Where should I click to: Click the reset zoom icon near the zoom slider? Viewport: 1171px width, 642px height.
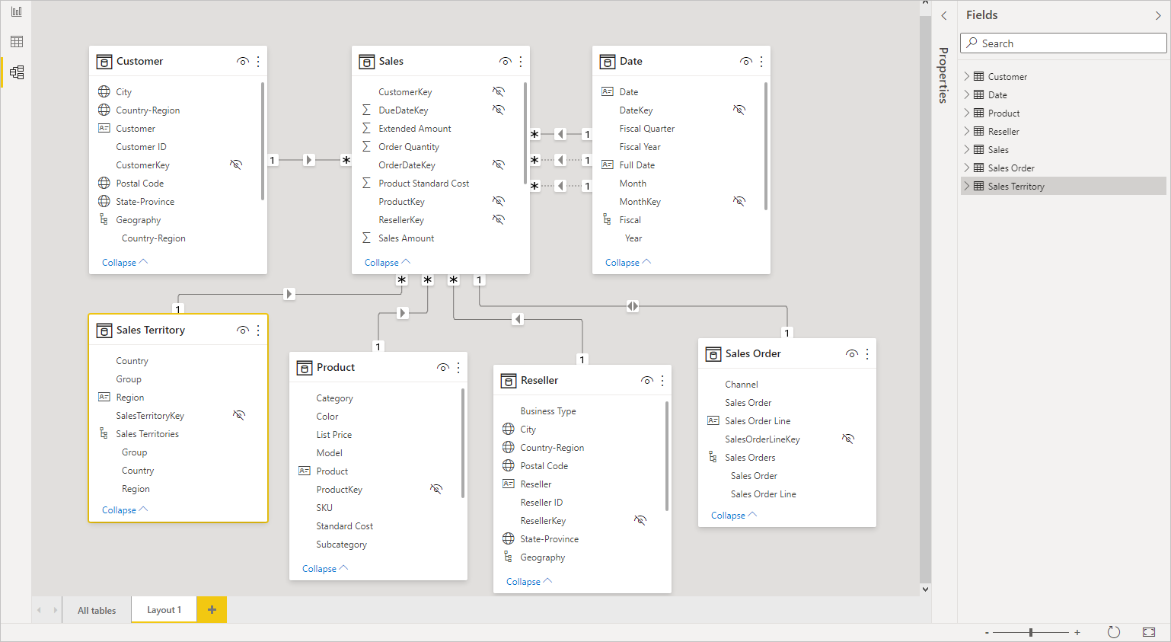tap(1113, 631)
